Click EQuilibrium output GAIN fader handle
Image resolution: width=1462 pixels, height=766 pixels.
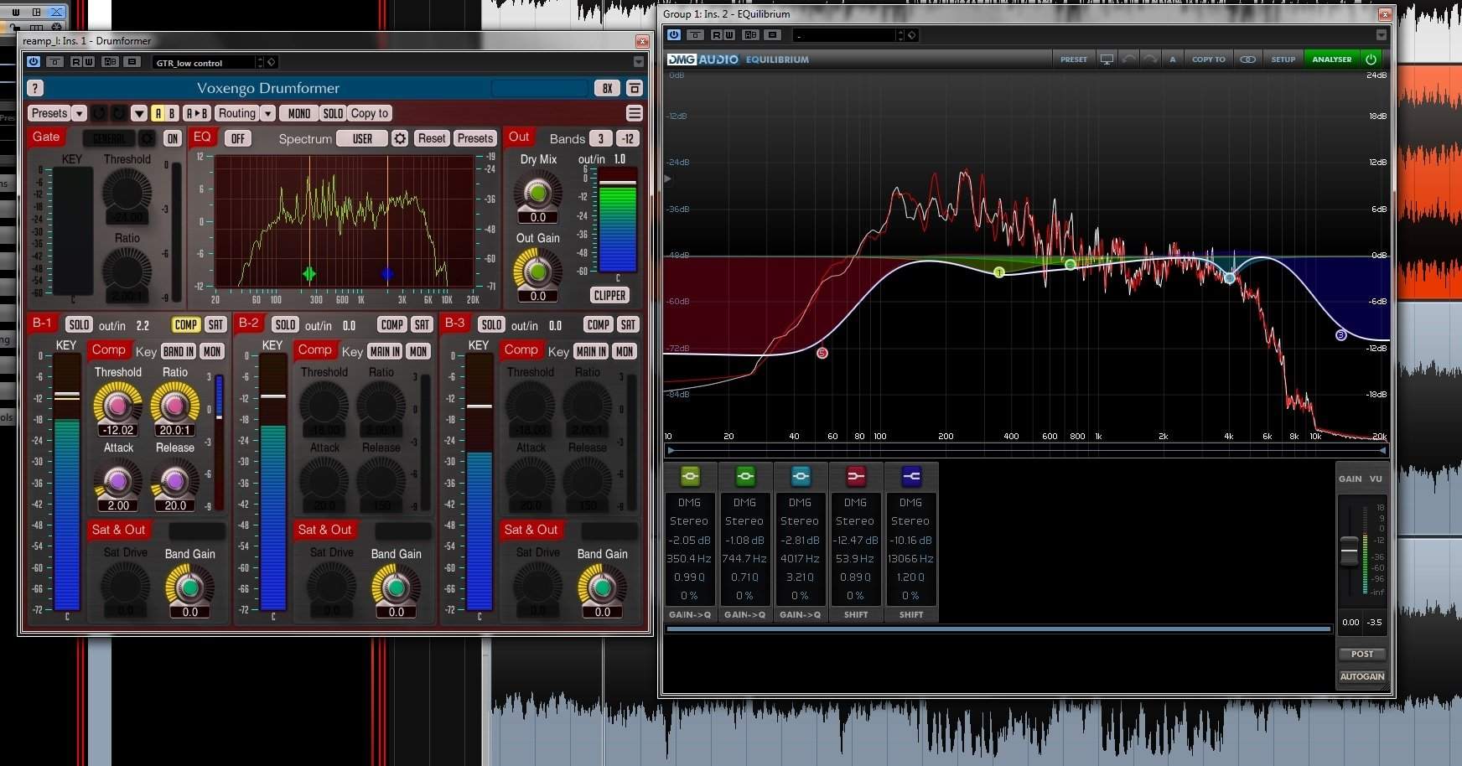click(1349, 551)
